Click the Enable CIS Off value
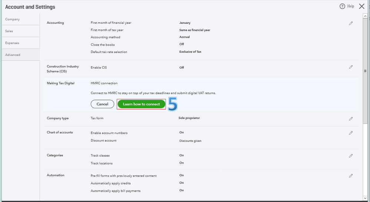 (181, 67)
